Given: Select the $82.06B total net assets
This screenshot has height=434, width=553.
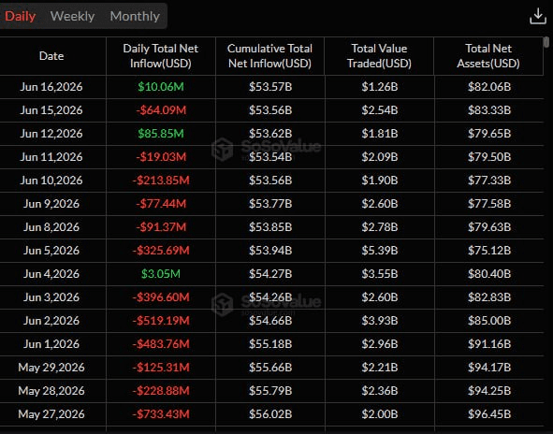Looking at the screenshot, I should (x=489, y=87).
